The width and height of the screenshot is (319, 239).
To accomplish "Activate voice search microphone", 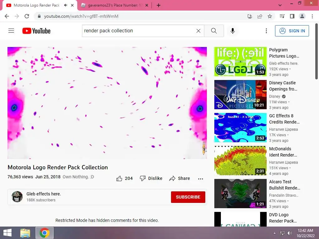I will pos(232,31).
